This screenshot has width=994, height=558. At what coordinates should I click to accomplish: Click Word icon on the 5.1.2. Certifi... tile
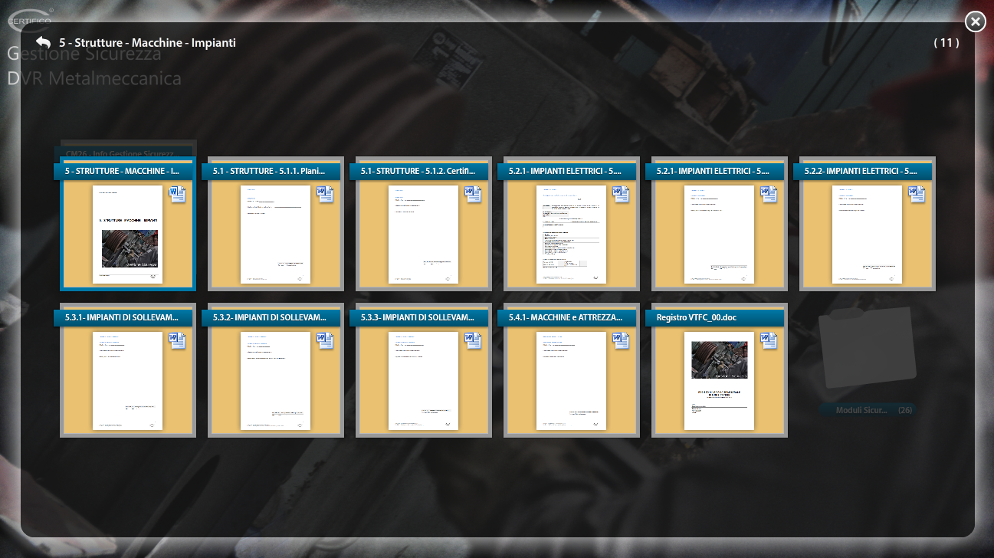pyautogui.click(x=473, y=194)
